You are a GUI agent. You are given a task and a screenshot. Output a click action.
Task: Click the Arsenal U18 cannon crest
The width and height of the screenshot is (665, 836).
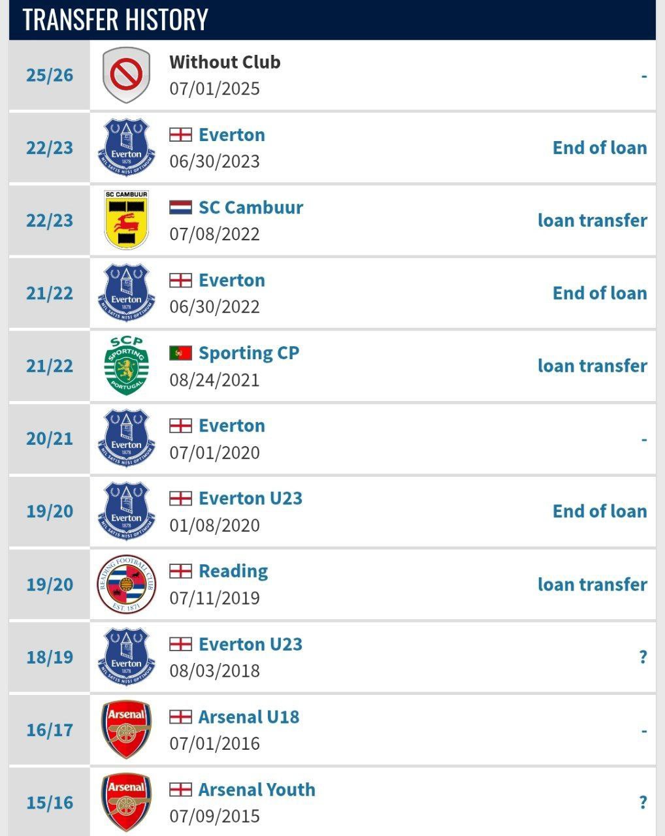126,730
